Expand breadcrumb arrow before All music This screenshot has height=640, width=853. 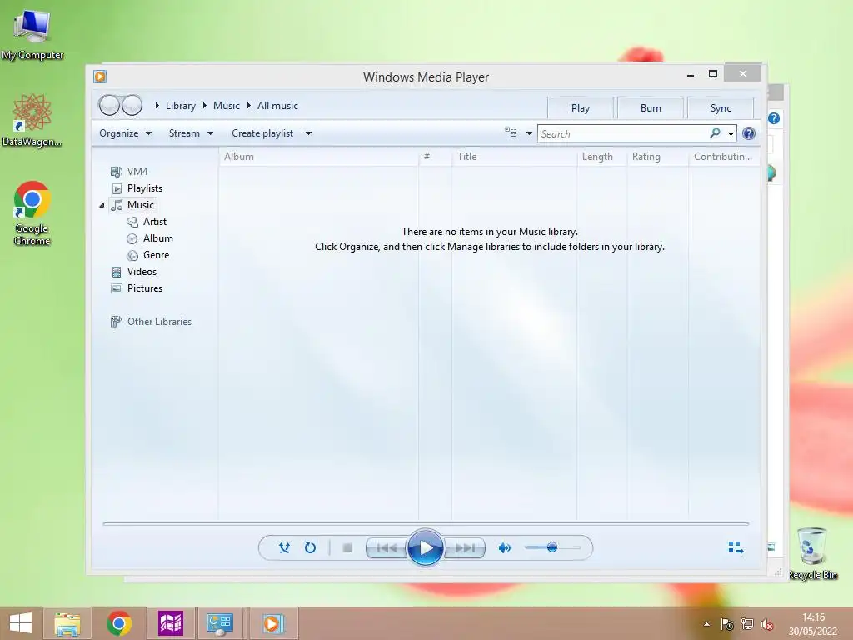[x=248, y=106]
